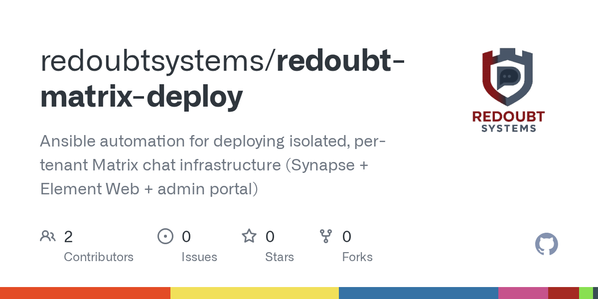Click the blue language bar segment
Screen dimensions: 598x299
point(419,293)
